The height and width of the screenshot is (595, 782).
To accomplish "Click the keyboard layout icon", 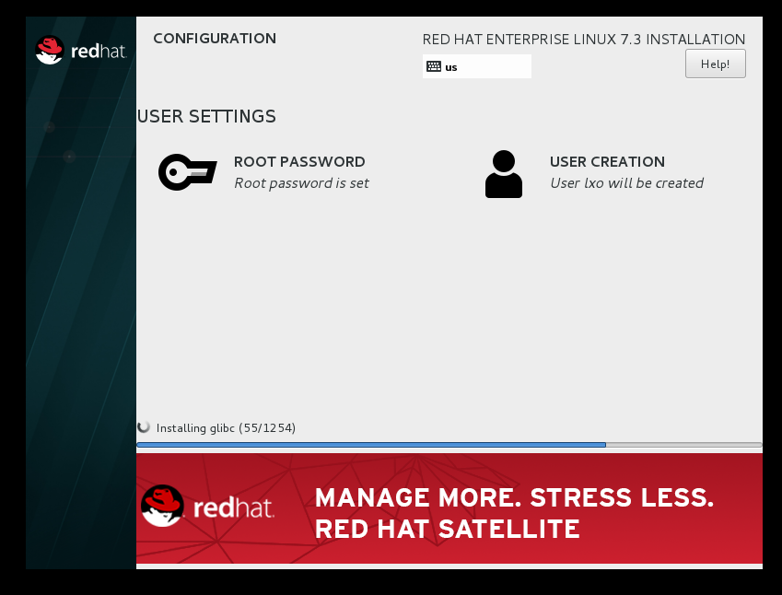I will point(434,66).
